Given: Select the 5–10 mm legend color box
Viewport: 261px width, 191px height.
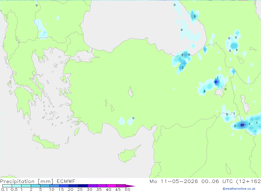Looking at the screenshot, I should tap(45, 186).
